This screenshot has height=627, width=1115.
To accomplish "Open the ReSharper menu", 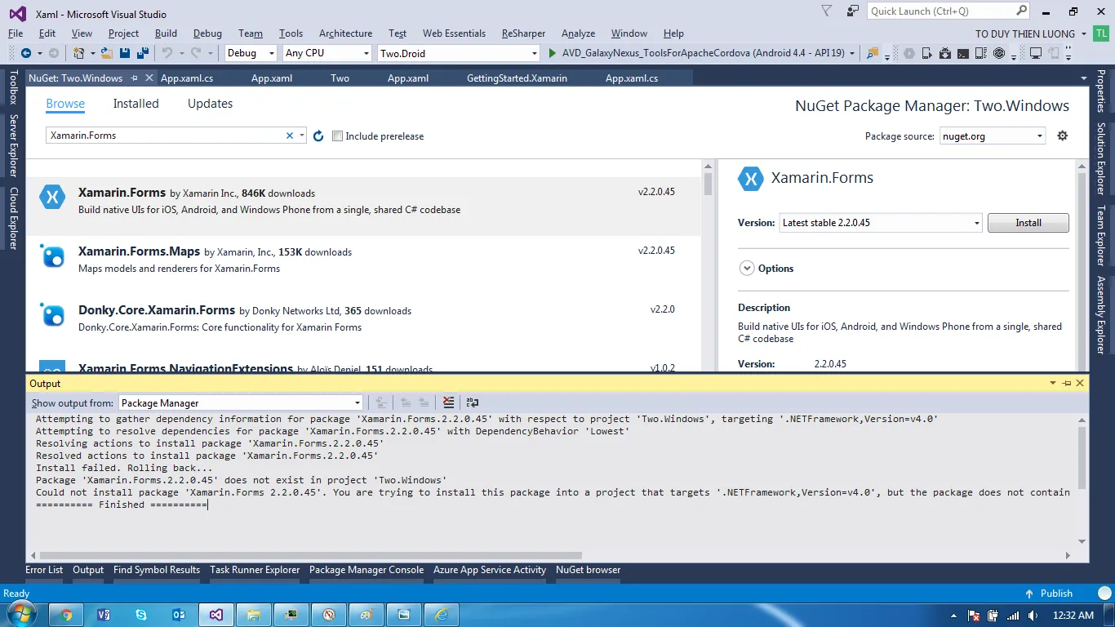I will pos(523,33).
